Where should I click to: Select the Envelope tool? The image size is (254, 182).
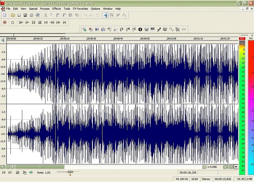coord(124,15)
